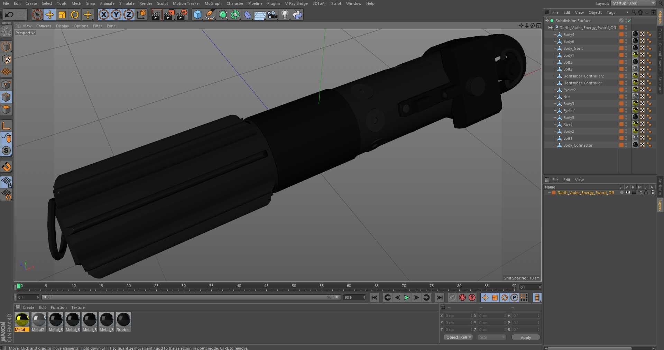Add a Cube primitive object
The image size is (664, 350).
[x=197, y=15]
